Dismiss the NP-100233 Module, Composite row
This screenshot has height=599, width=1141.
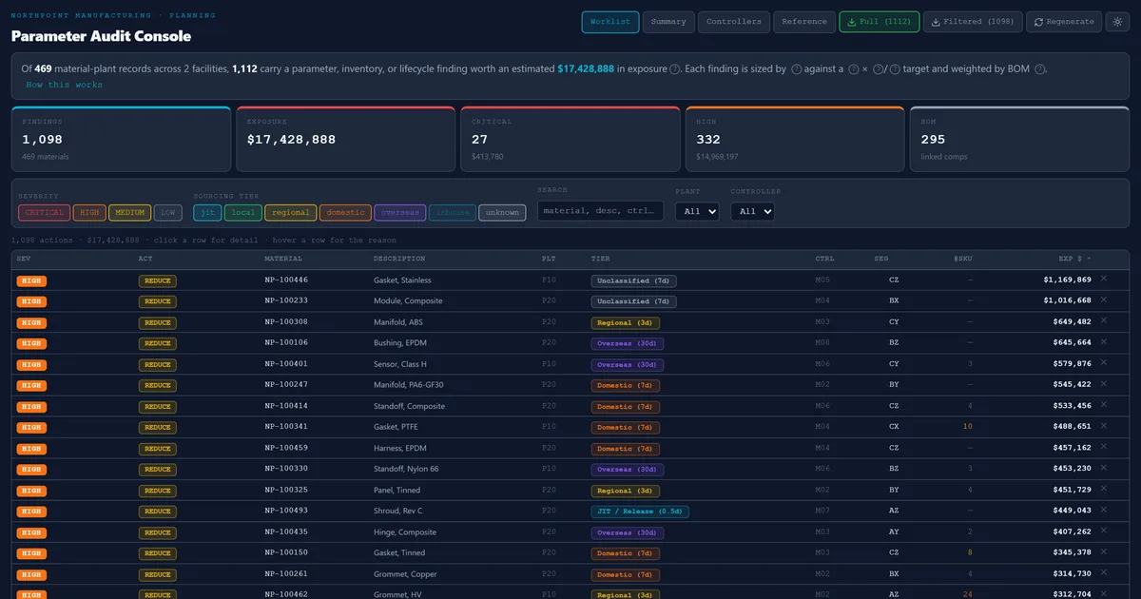tap(1104, 299)
